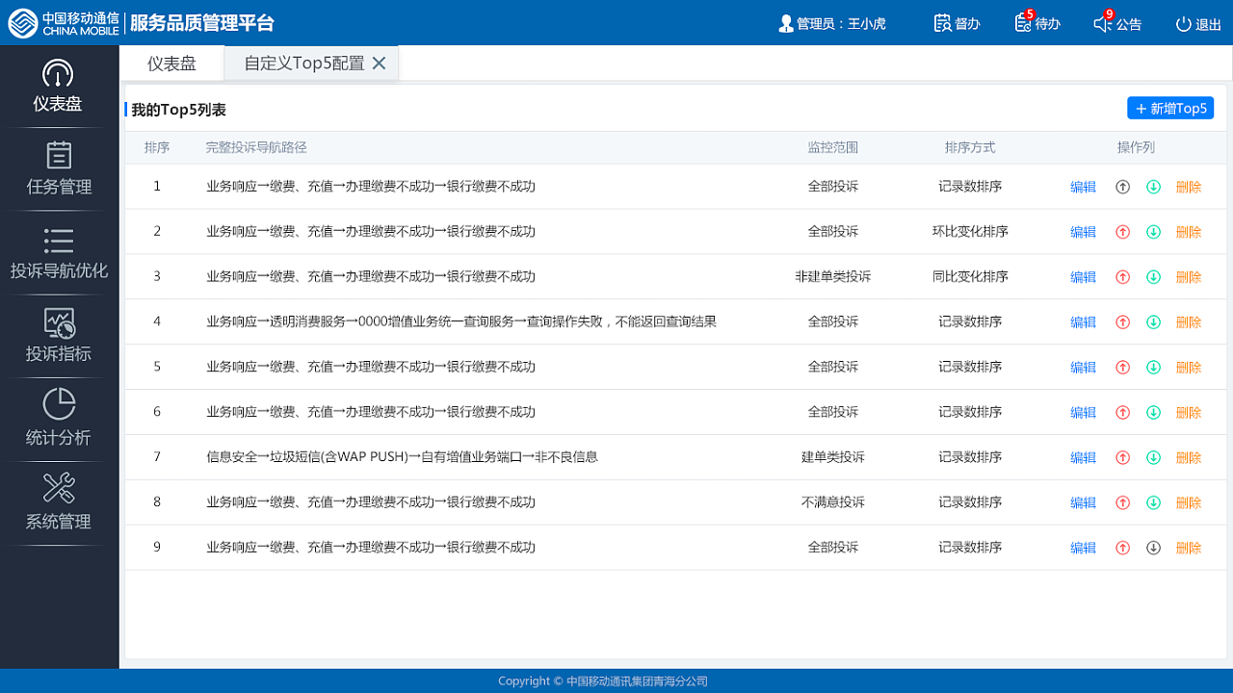Close the 自定义Top5配置 tab
The width and height of the screenshot is (1233, 693).
[x=380, y=63]
